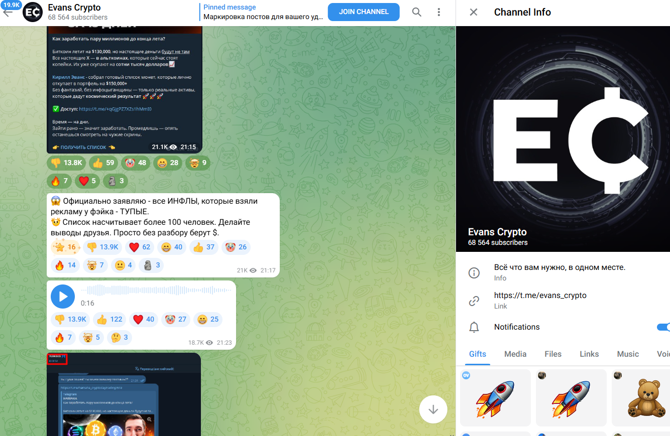This screenshot has height=436, width=670.
Task: Open the second rocket gift
Action: tap(571, 398)
